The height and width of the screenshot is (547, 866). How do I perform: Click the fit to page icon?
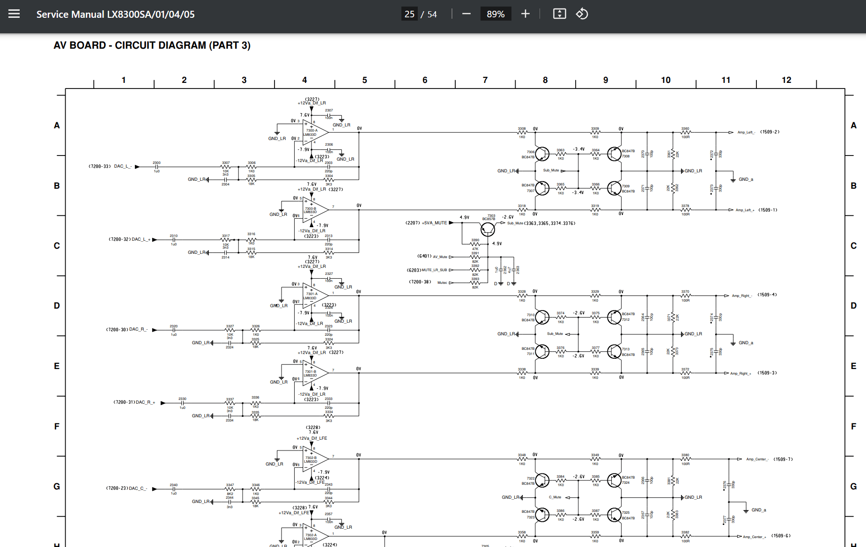click(560, 14)
